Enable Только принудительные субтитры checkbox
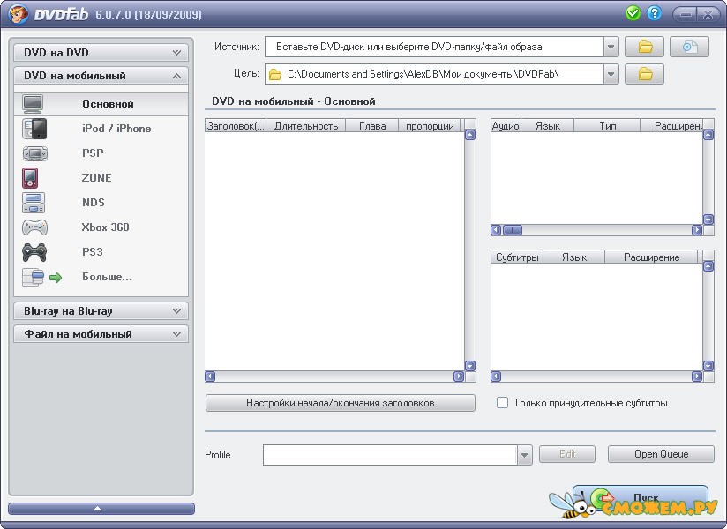The height and width of the screenshot is (529, 727). (502, 403)
